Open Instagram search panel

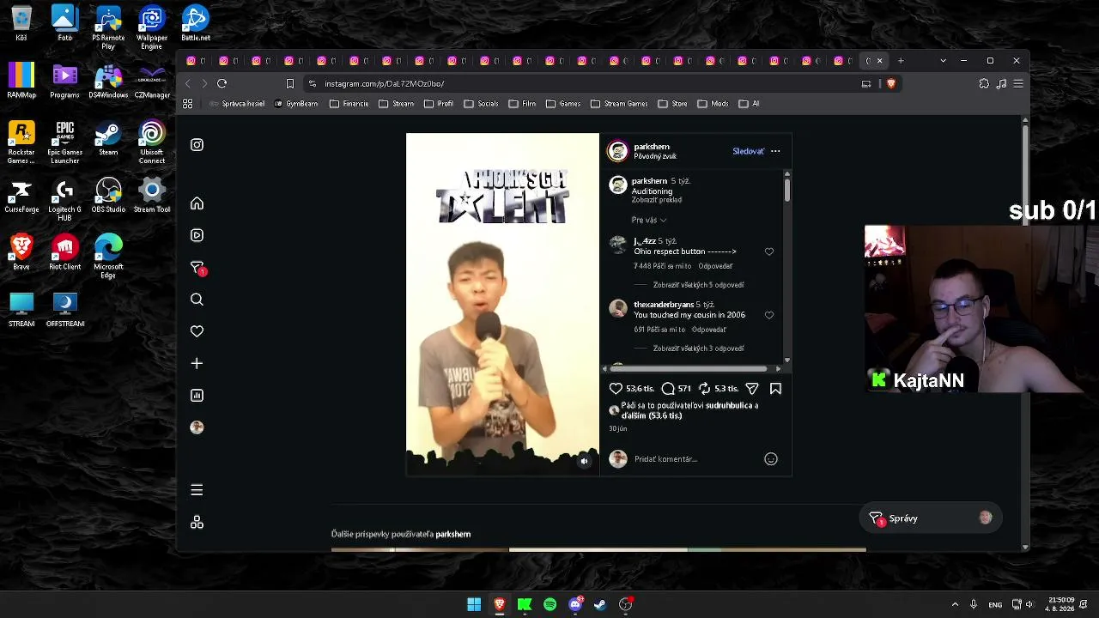197,300
